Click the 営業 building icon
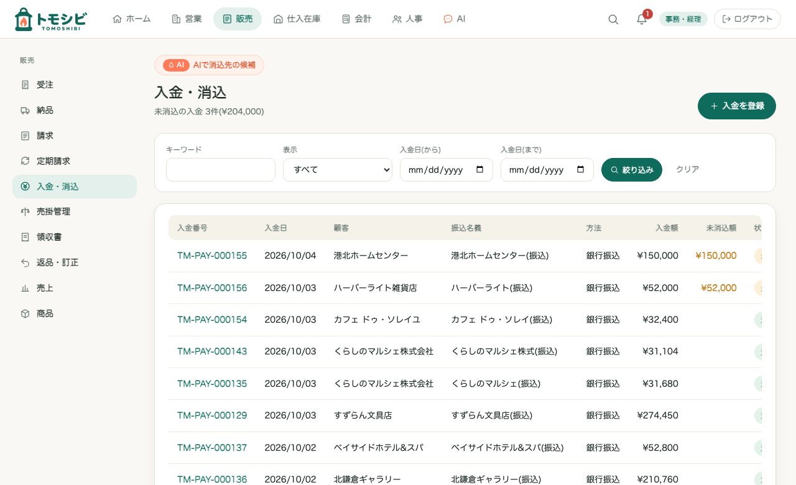Viewport: 796px width, 485px height. click(x=176, y=19)
